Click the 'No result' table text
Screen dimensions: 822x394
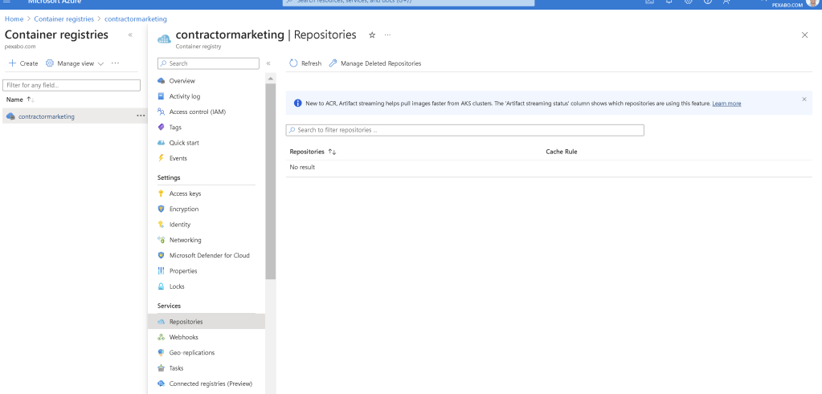[302, 168]
